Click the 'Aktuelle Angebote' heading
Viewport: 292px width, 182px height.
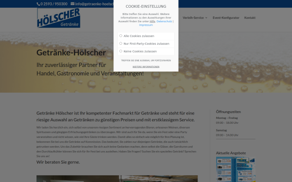click(x=231, y=153)
